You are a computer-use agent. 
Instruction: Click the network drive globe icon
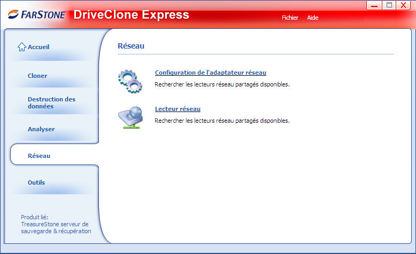tap(130, 117)
